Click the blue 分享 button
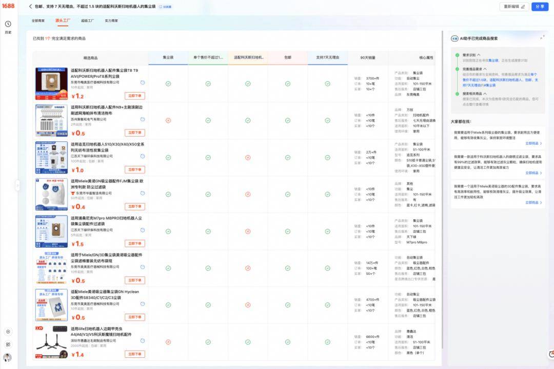The width and height of the screenshot is (554, 369). click(540, 7)
